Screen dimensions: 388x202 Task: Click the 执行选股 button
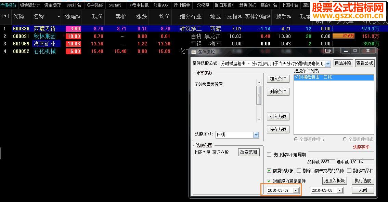click(363, 181)
